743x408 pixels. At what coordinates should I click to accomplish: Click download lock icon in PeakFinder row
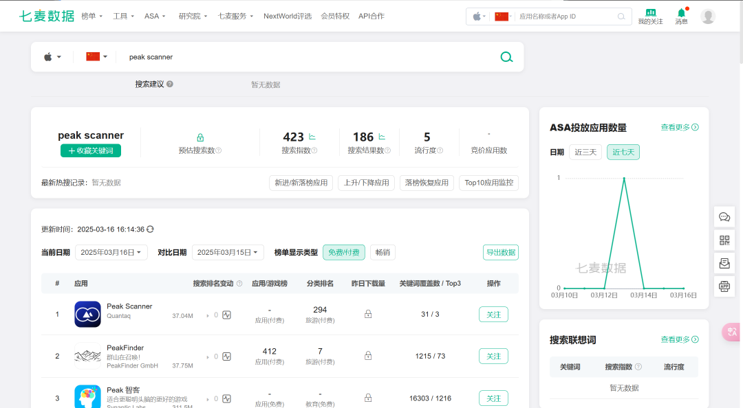(368, 356)
